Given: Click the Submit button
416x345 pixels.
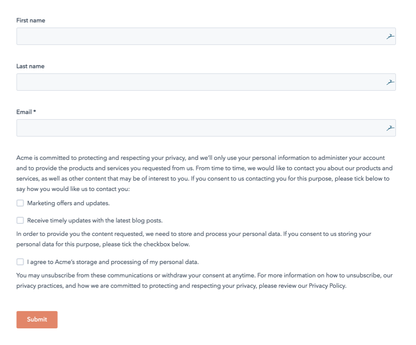Looking at the screenshot, I should (x=37, y=319).
